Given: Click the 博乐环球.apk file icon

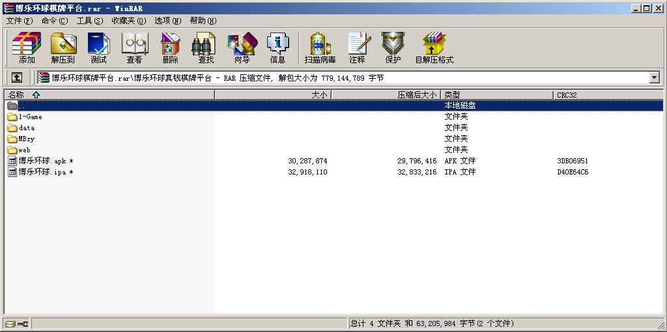Looking at the screenshot, I should click(x=12, y=161).
